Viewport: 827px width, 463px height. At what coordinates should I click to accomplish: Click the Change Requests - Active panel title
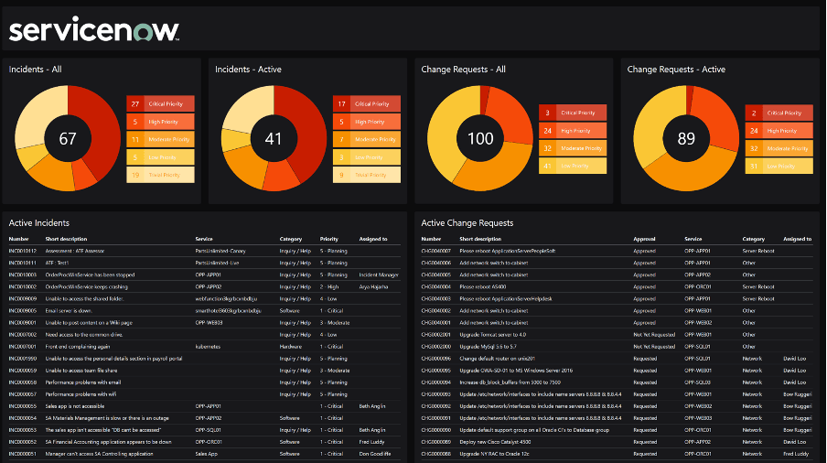pyautogui.click(x=676, y=69)
